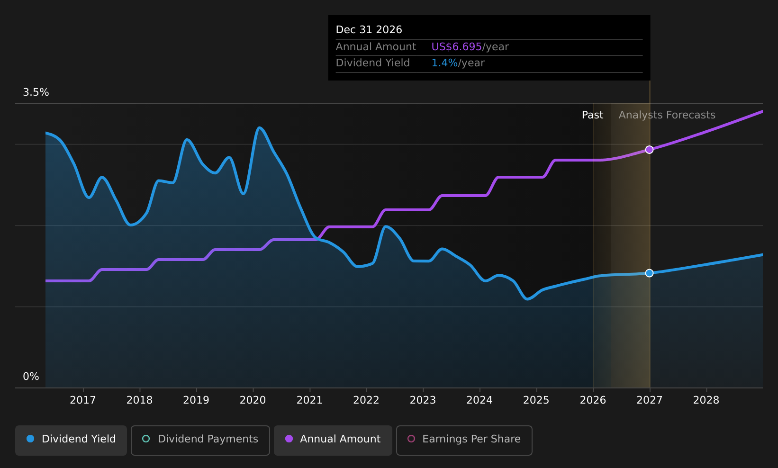Toggle the Annual Amount legend series

[333, 440]
